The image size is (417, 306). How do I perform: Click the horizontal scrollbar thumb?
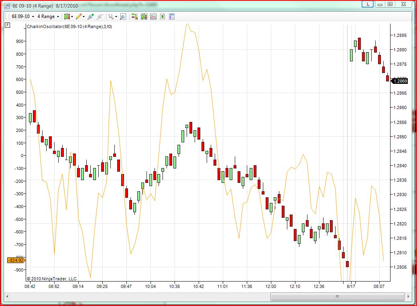tap(337, 296)
